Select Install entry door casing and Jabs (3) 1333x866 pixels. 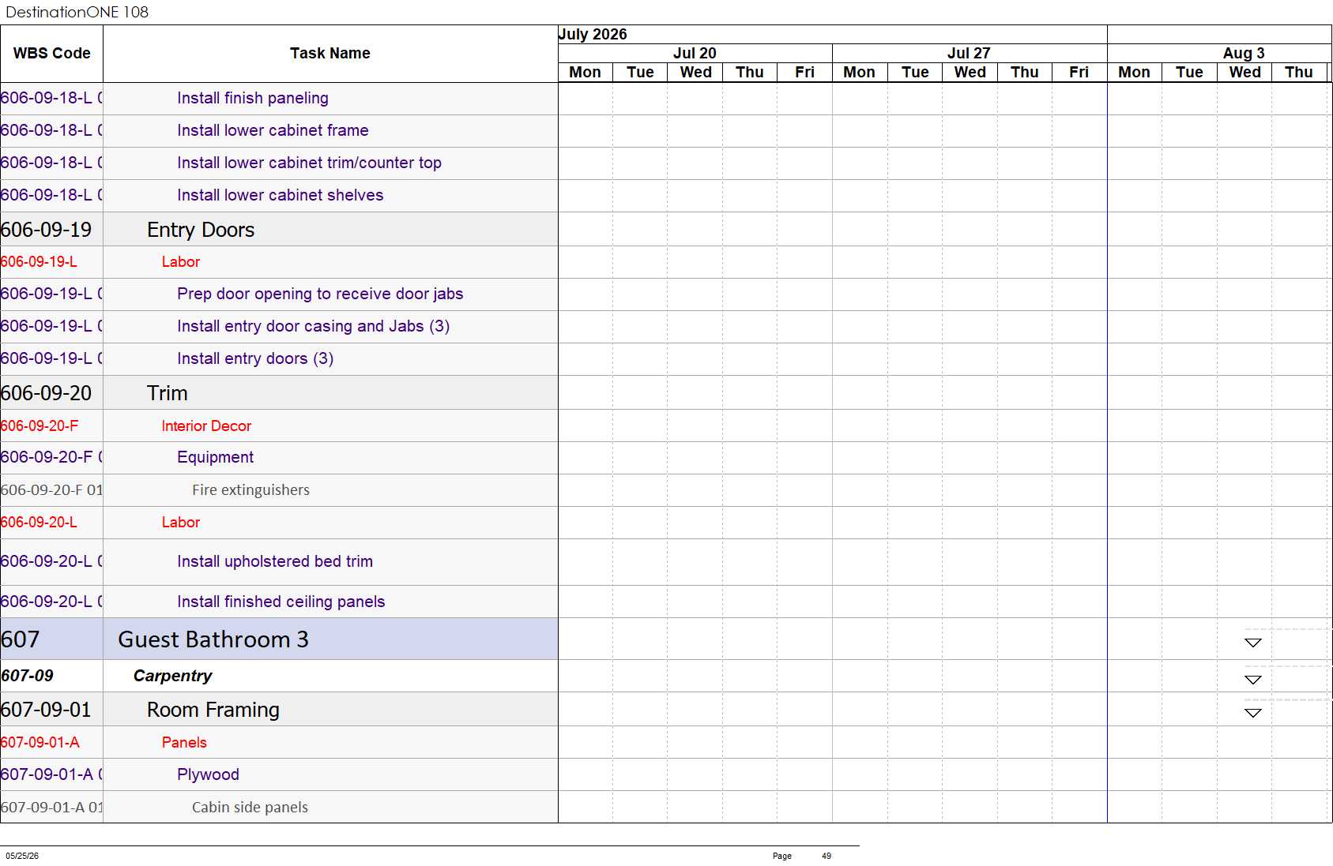coord(313,326)
